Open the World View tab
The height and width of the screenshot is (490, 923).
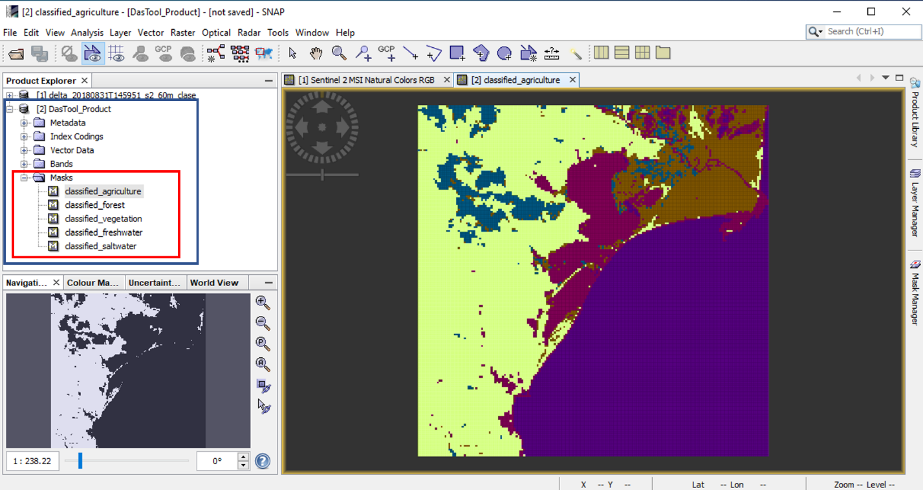tap(214, 283)
